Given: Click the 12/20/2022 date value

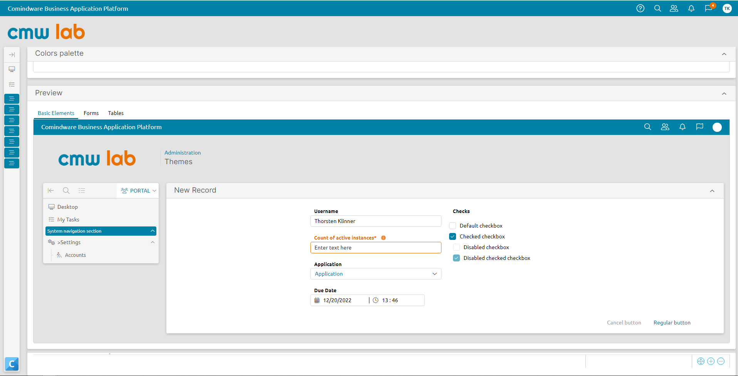Looking at the screenshot, I should point(337,300).
